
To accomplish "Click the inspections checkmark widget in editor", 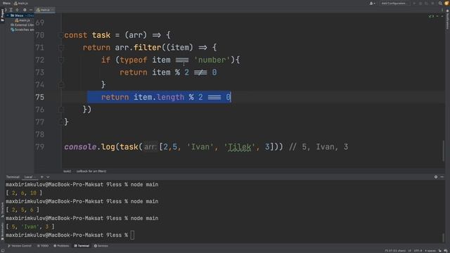I will (431, 16).
